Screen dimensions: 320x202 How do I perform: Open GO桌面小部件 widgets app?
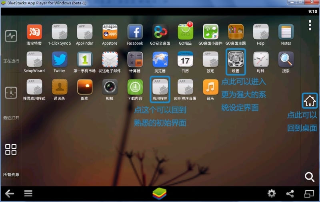tap(210, 32)
